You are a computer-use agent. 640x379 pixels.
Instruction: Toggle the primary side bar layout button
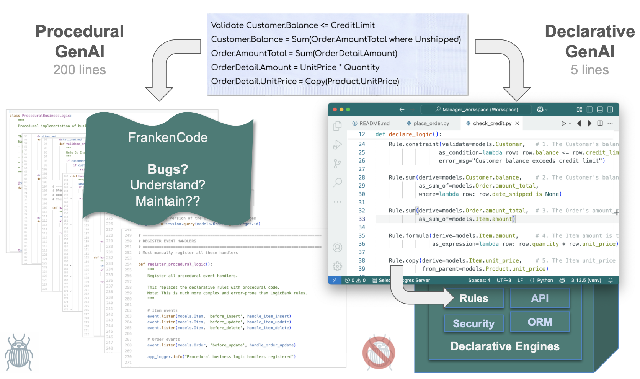point(589,109)
